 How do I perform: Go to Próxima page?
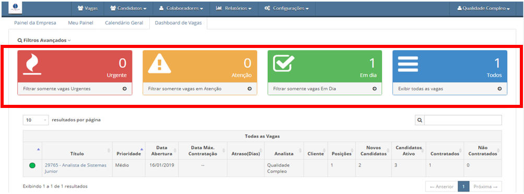[485, 186]
